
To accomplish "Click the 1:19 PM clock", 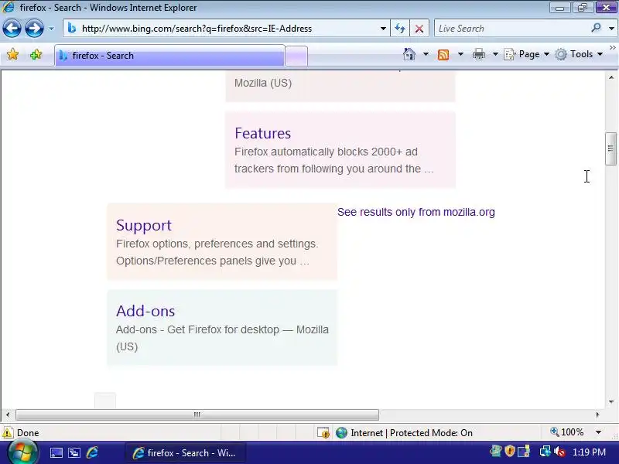I will coord(589,452).
